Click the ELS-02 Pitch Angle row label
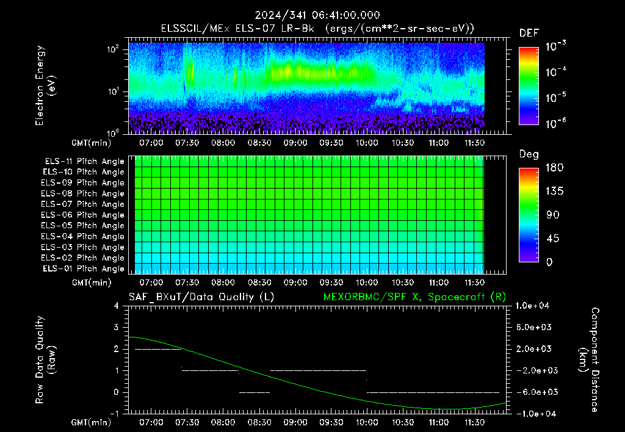 click(x=83, y=258)
